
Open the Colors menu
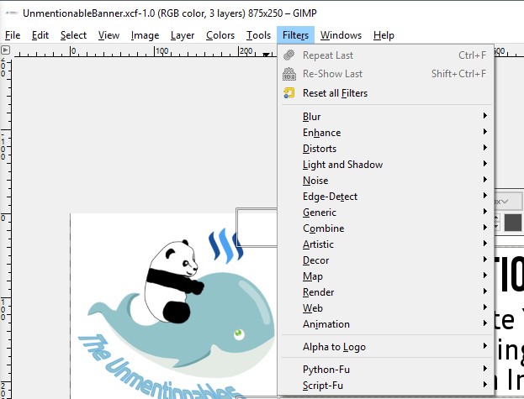[220, 35]
